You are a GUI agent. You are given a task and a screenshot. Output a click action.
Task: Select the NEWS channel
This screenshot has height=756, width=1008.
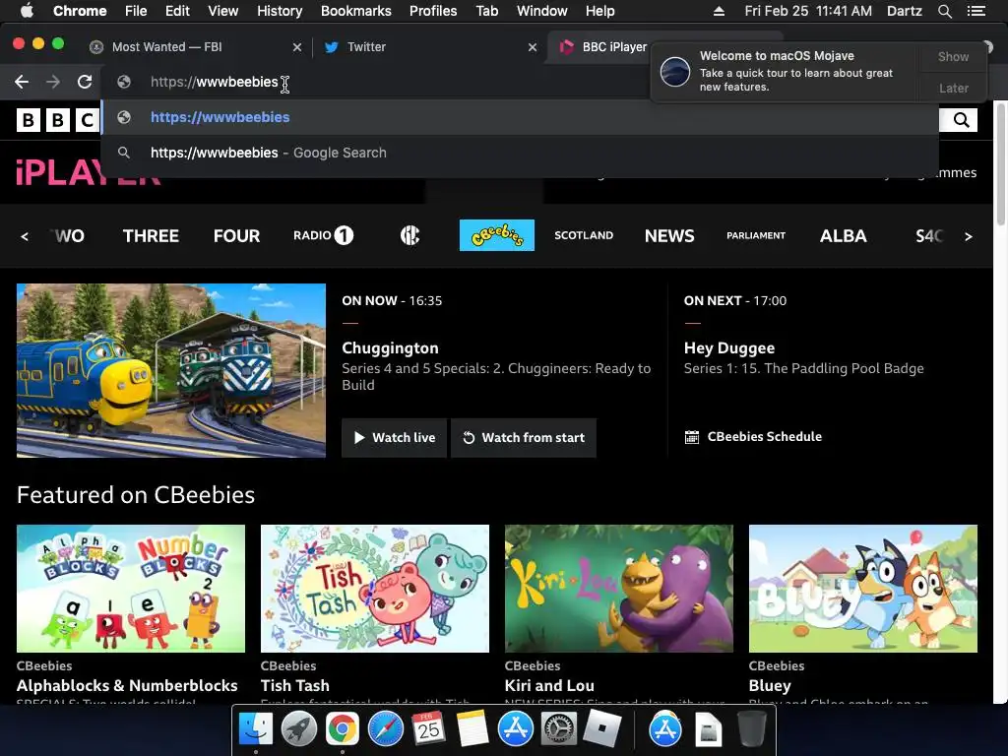[669, 236]
